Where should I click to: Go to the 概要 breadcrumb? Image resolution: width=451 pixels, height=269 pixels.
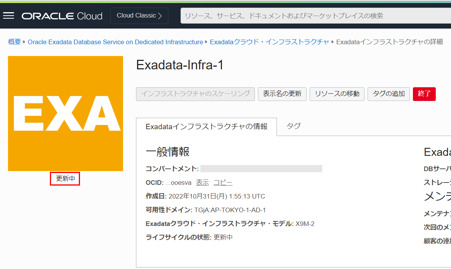14,42
